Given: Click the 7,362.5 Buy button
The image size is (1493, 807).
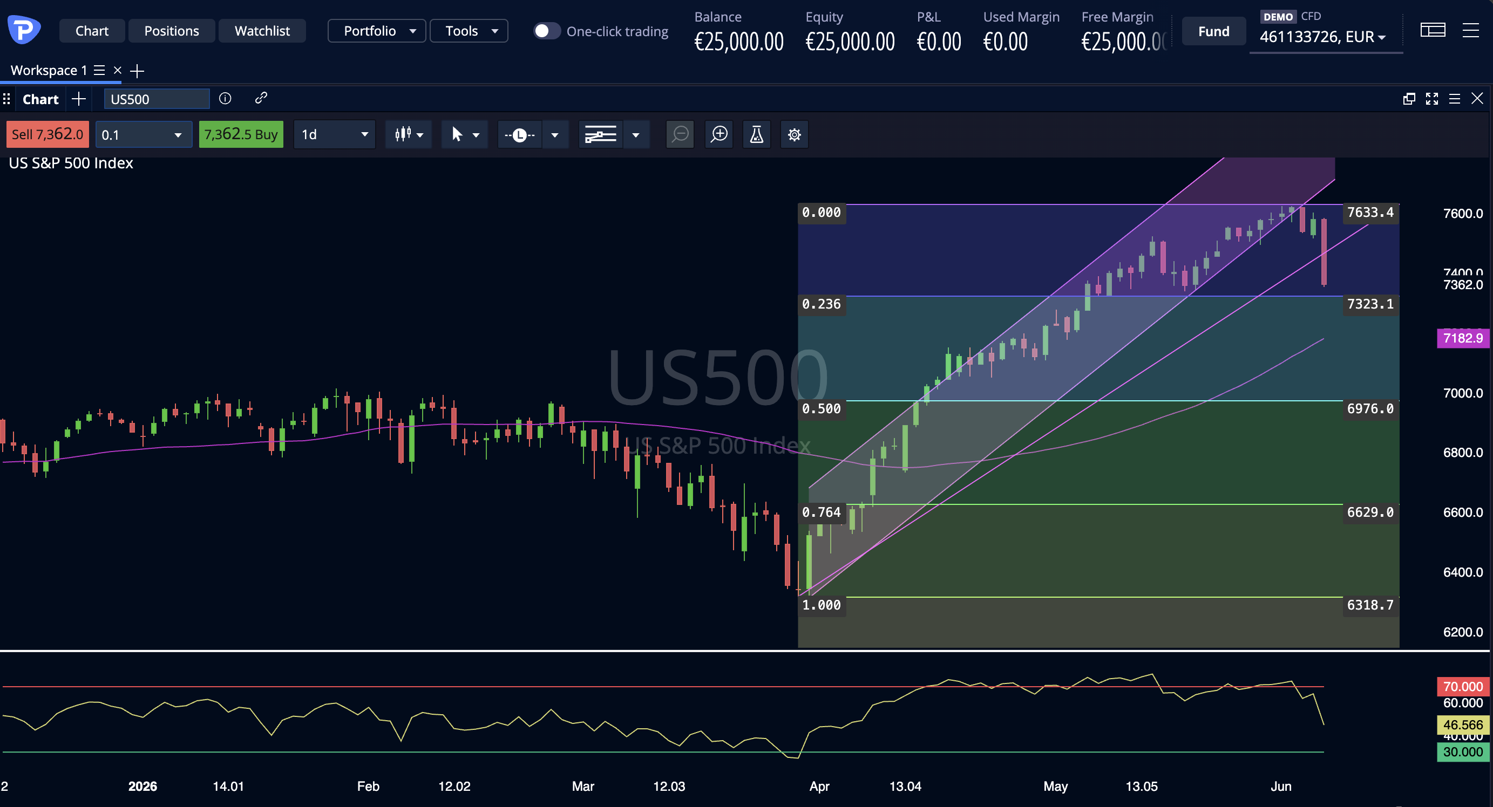Looking at the screenshot, I should 241,134.
